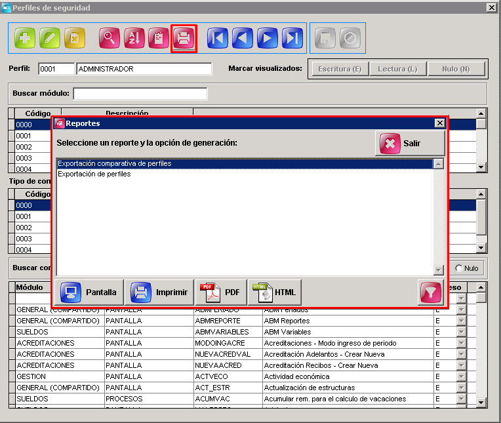Click the Escritura (E) button

tap(340, 69)
